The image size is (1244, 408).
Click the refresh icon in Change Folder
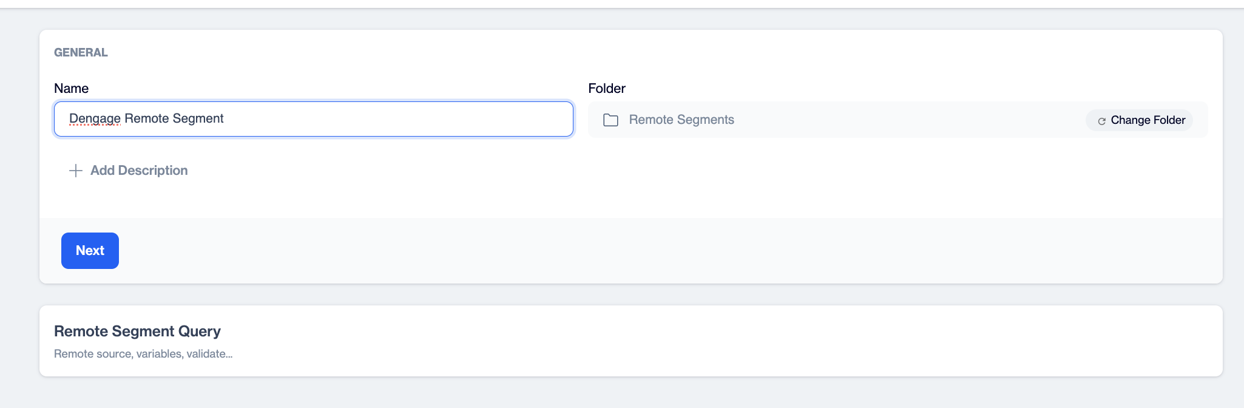tap(1101, 121)
